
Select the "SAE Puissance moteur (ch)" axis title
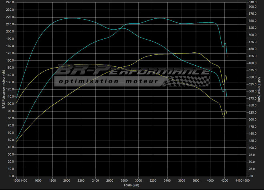pyautogui.click(x=4, y=89)
